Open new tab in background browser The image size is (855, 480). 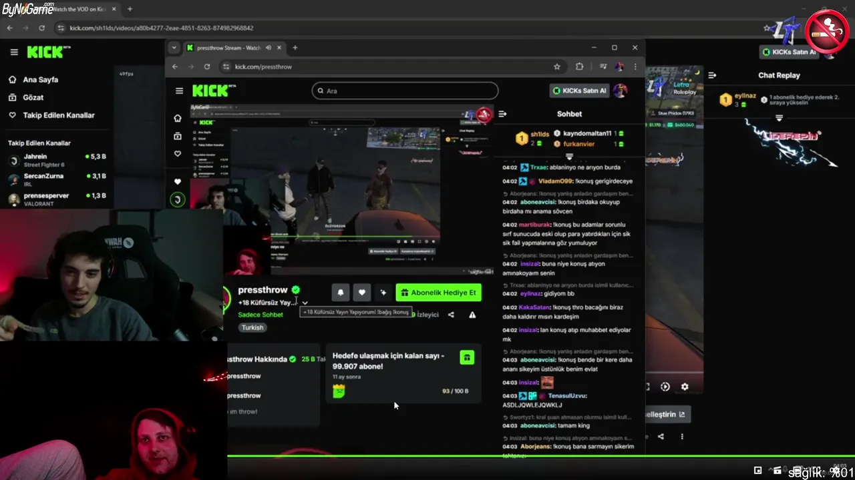pyautogui.click(x=130, y=9)
